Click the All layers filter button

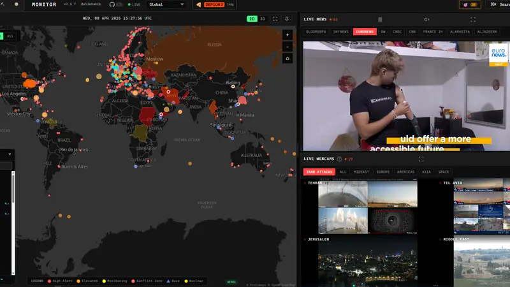[x=10, y=36]
